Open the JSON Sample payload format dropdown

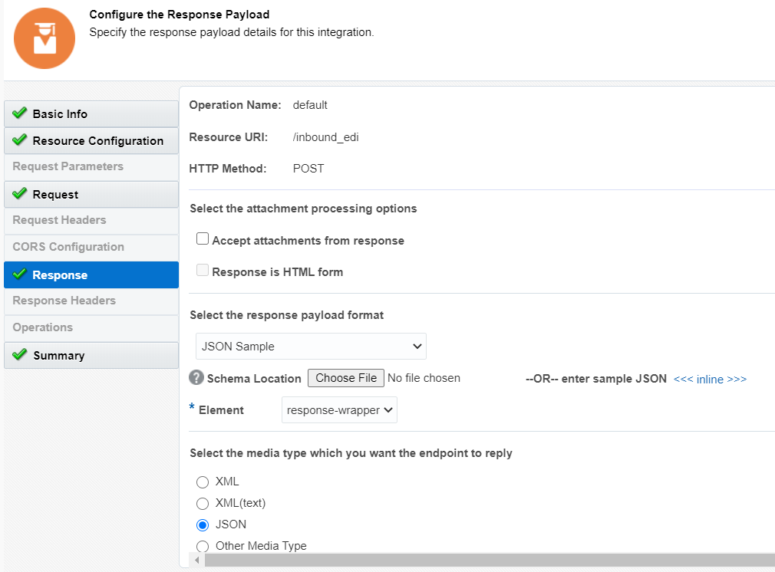[x=311, y=347]
